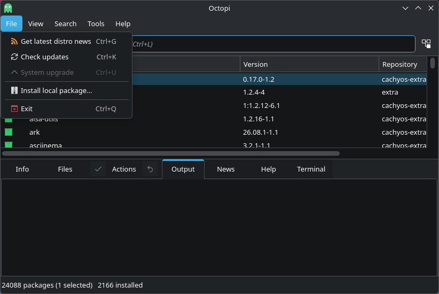
Task: Select version 1.2.4-4 cell
Action: coord(309,92)
